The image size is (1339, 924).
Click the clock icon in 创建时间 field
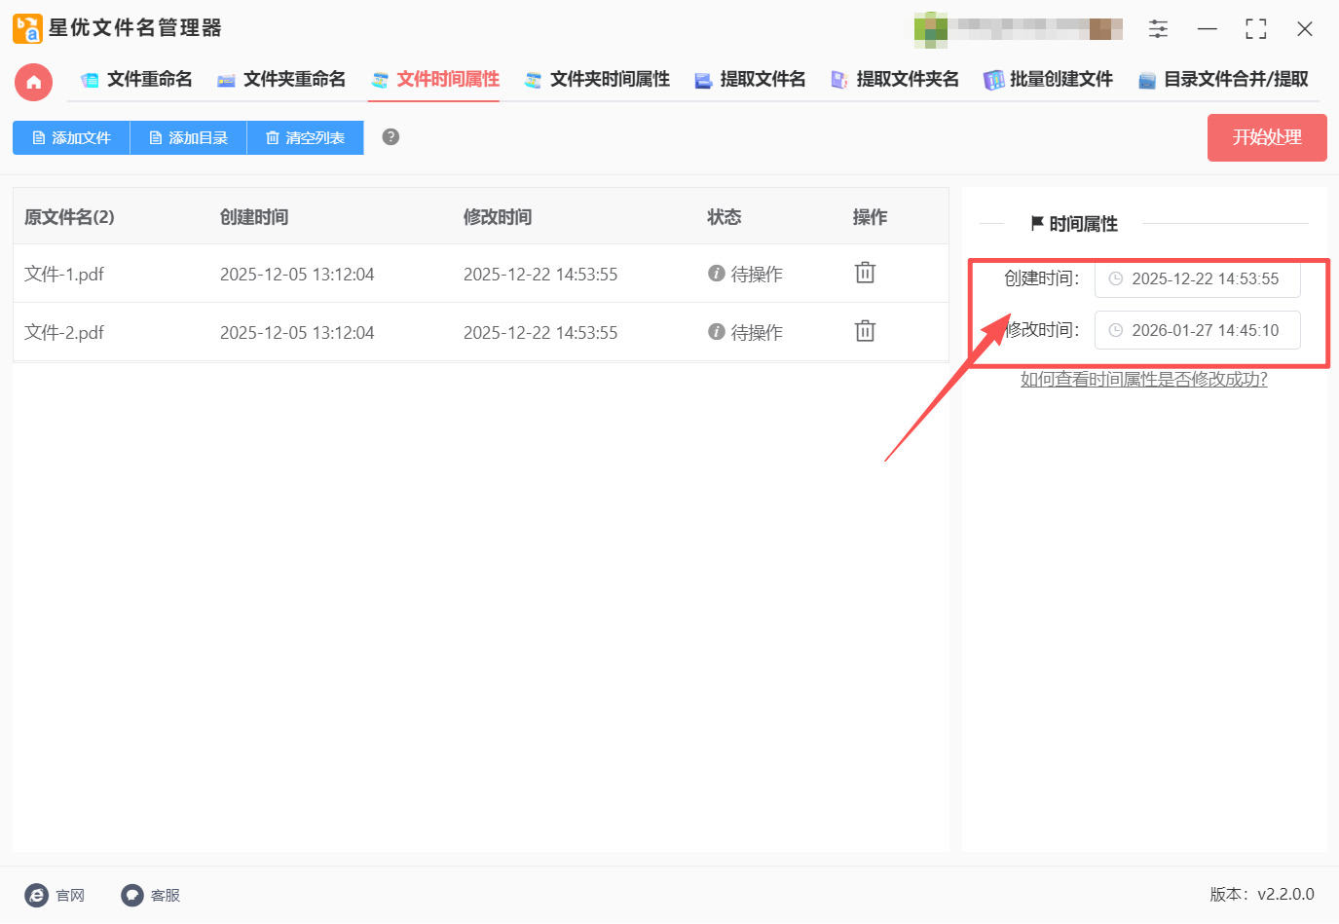point(1116,278)
